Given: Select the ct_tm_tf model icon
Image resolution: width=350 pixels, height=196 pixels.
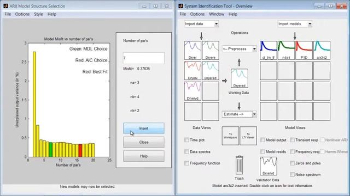Looking at the screenshot, I should pyautogui.click(x=269, y=50).
